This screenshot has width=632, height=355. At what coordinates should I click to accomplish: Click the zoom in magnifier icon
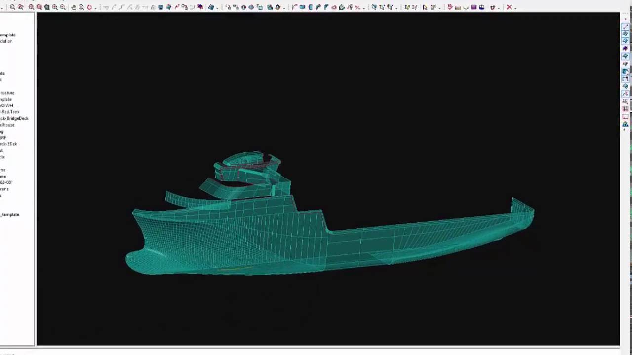(x=55, y=7)
